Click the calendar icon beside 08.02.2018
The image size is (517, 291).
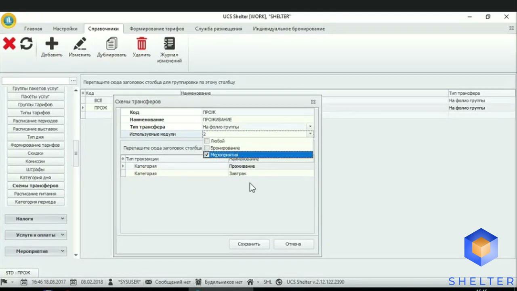(73, 282)
